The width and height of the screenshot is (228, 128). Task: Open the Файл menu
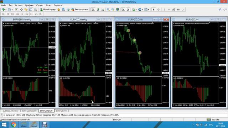4,5
